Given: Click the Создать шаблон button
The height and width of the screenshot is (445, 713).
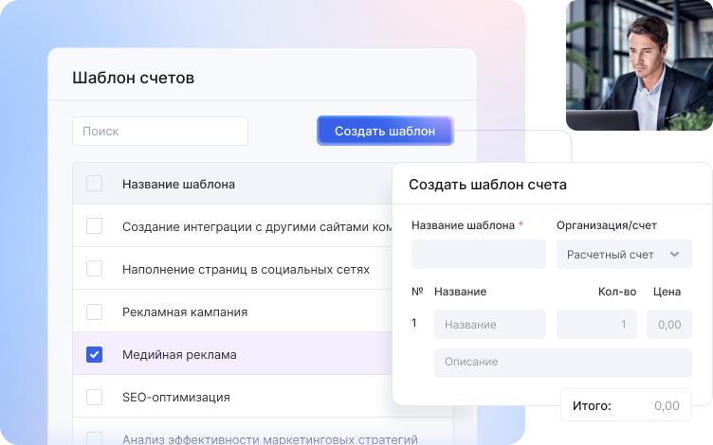Looking at the screenshot, I should [385, 131].
